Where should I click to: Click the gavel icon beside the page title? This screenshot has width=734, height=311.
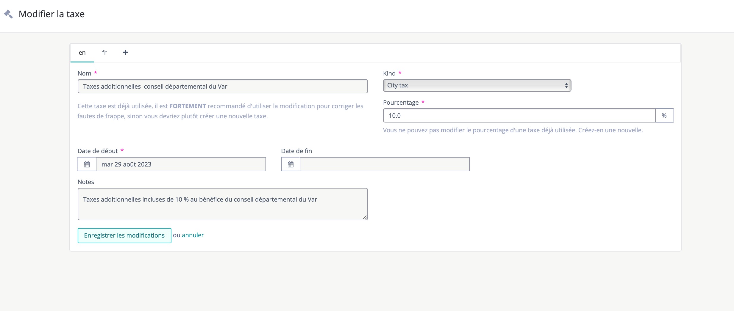8,14
